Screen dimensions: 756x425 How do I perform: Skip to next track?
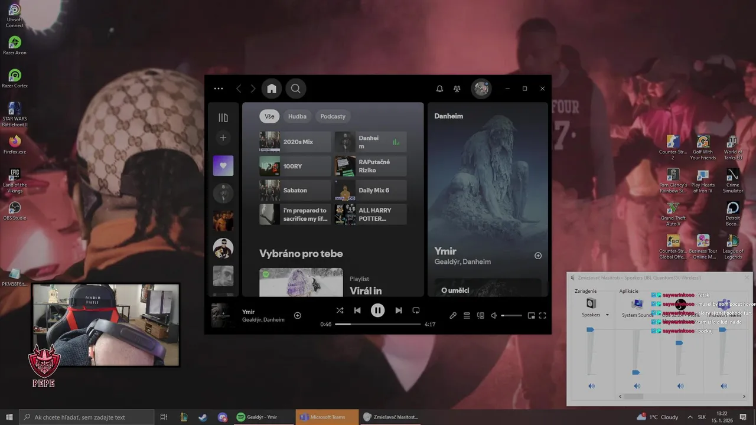[x=399, y=310]
